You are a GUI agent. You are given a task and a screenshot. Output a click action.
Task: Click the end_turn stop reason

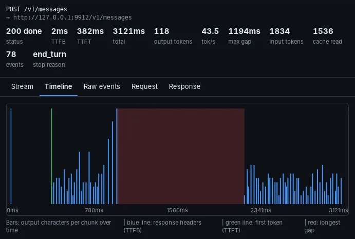50,54
